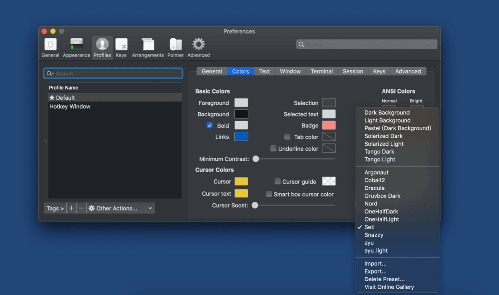Open the Keys preferences icon in the toolbar
The width and height of the screenshot is (499, 295).
[x=121, y=48]
